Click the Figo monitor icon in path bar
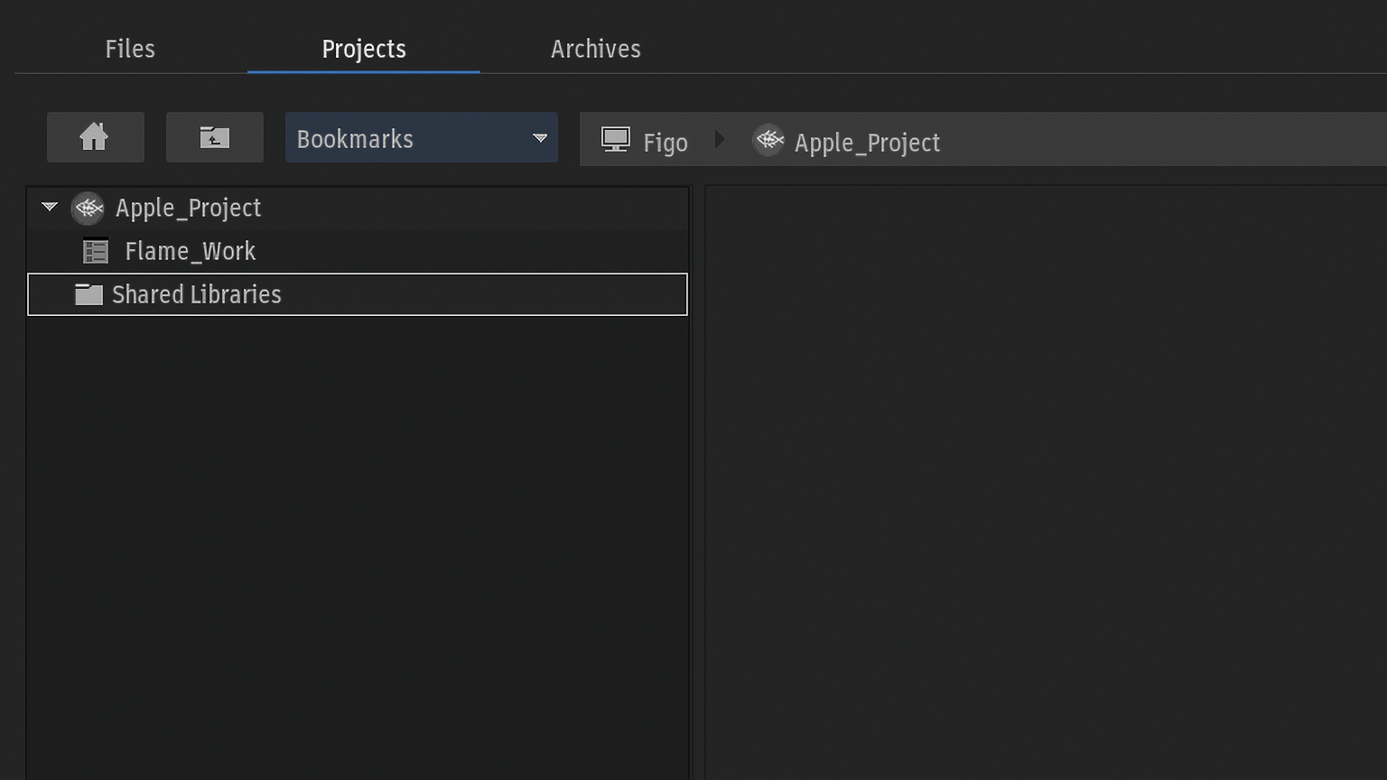Image resolution: width=1387 pixels, height=780 pixels. (x=616, y=140)
